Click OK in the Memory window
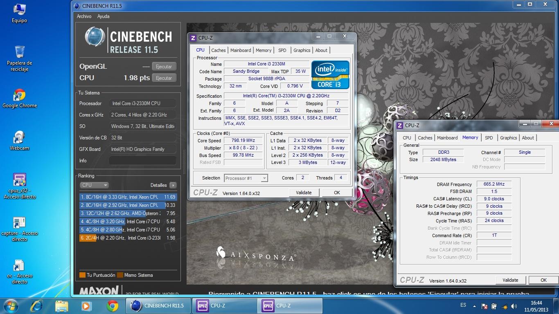The image size is (559, 314). [543, 280]
